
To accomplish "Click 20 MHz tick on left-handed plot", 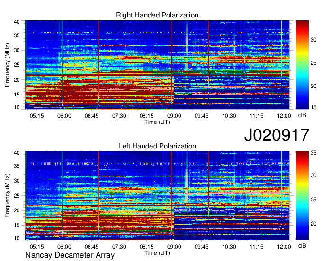I will pos(17,210).
